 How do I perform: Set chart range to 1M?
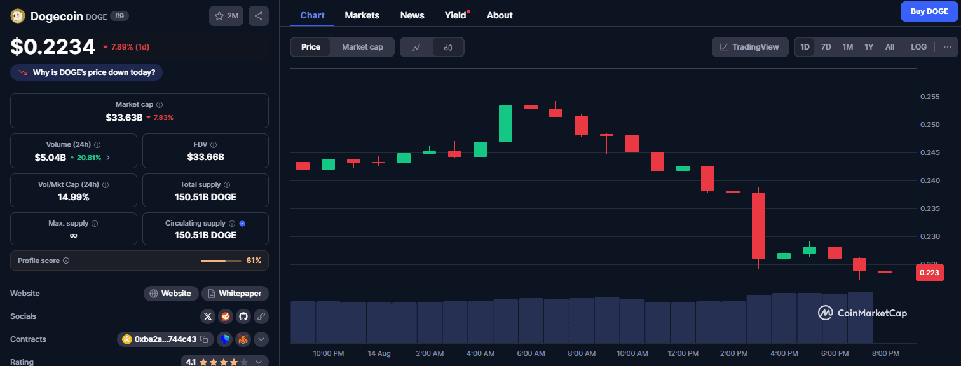[847, 47]
